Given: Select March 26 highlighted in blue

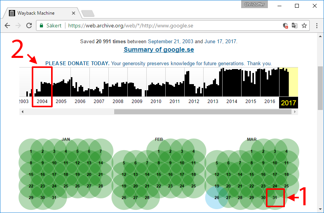Looking at the screenshot, I should click(217, 198).
